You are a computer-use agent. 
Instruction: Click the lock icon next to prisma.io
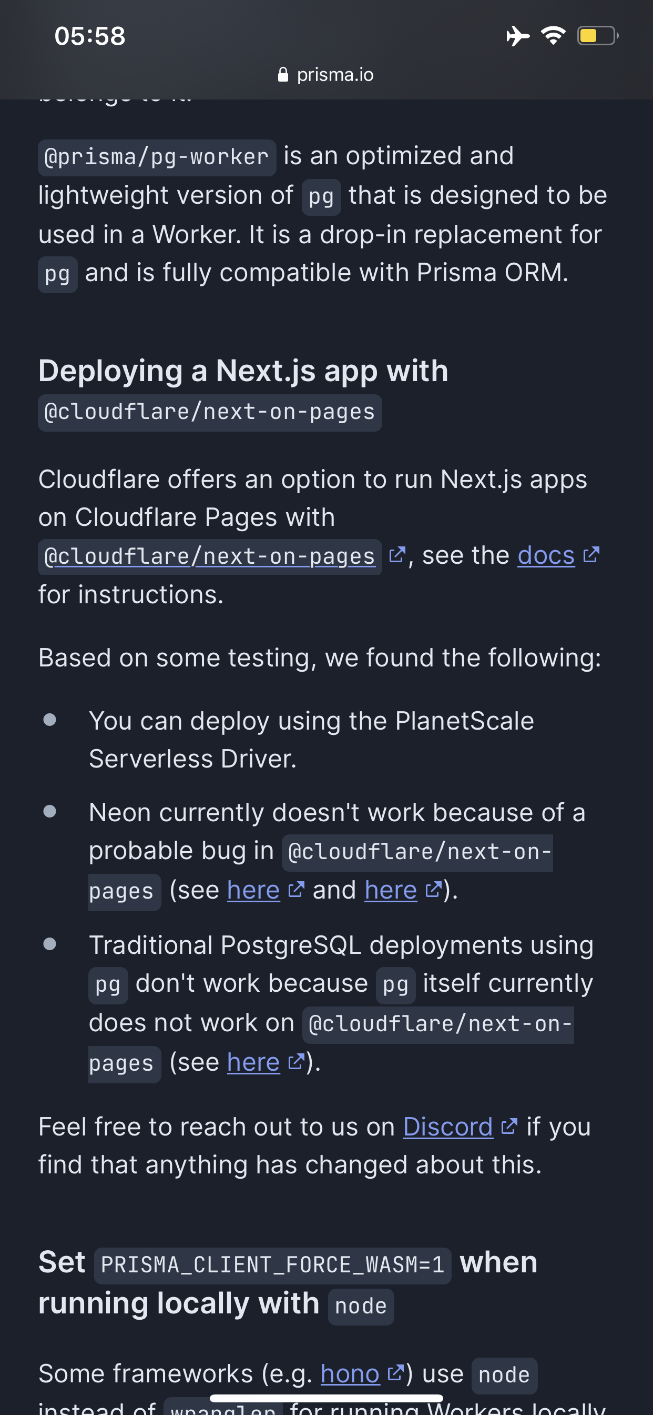283,75
